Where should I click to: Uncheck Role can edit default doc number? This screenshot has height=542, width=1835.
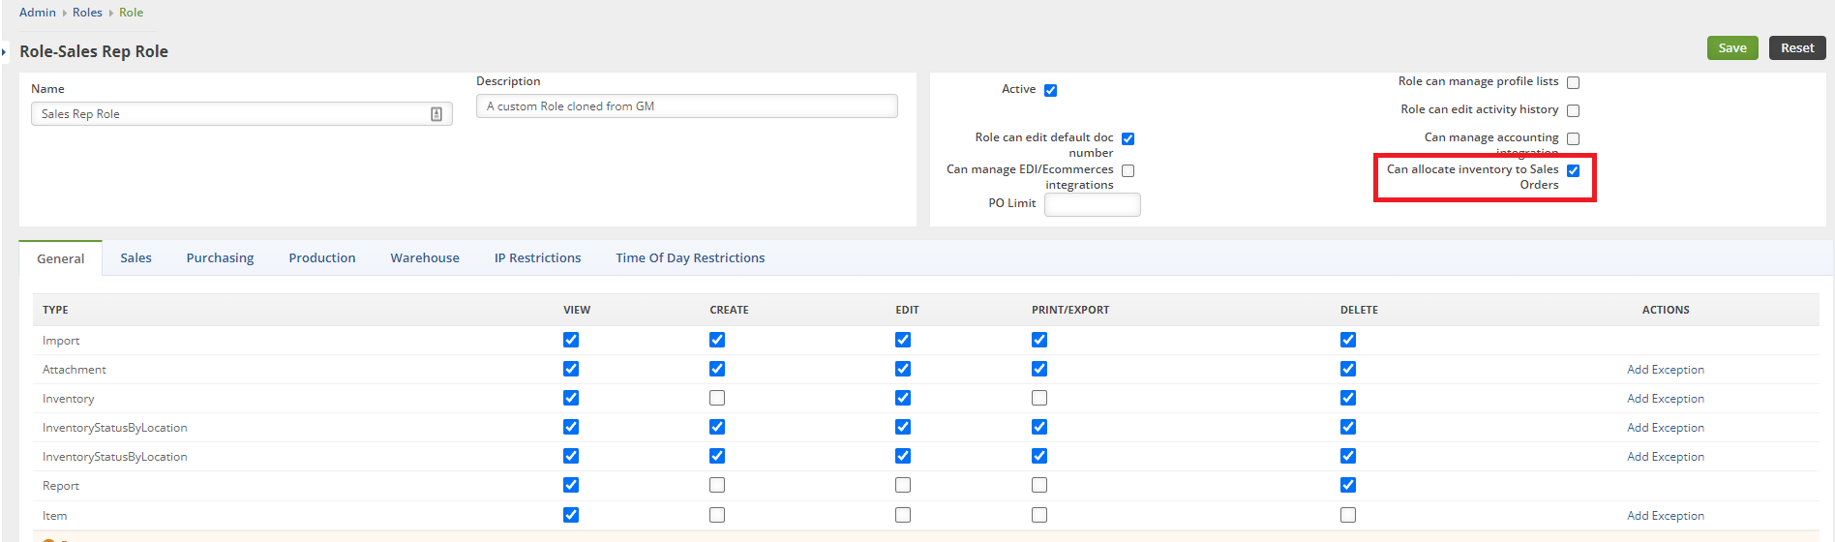point(1128,138)
